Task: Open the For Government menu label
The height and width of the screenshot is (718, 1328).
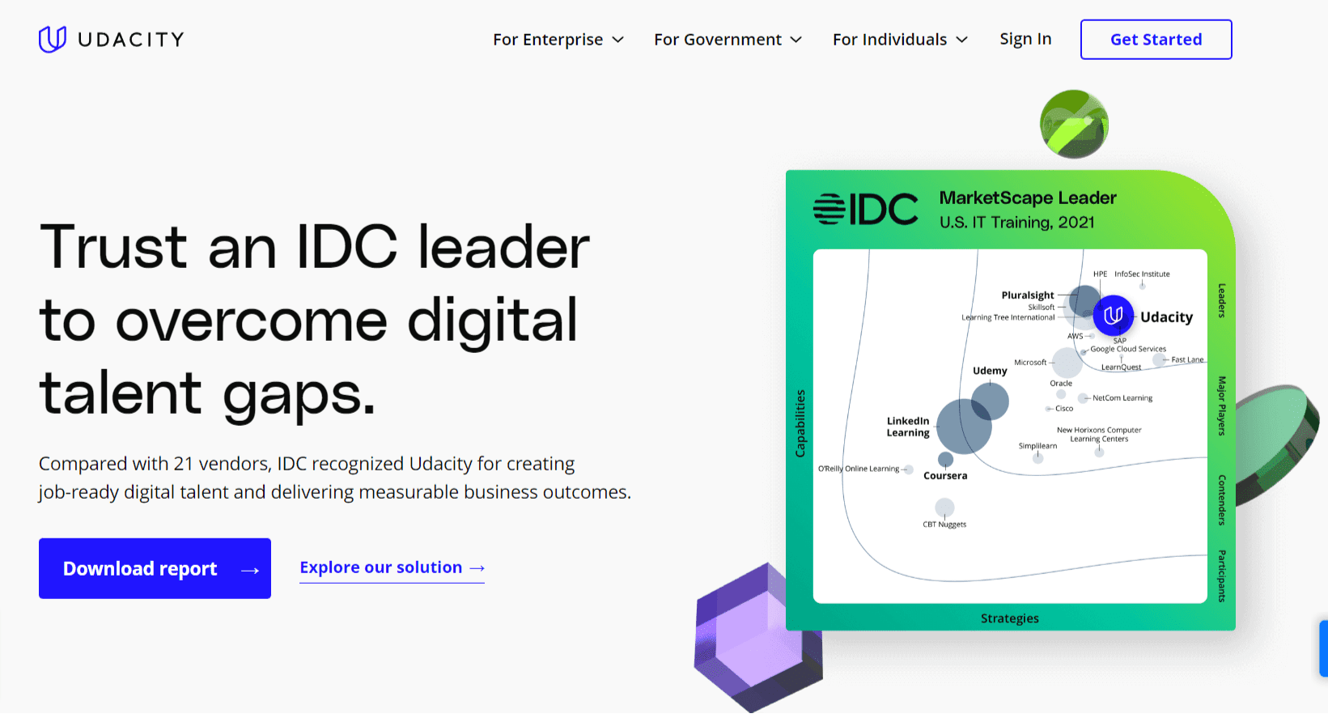Action: [x=718, y=40]
